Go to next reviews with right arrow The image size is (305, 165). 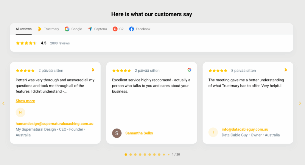coord(300,103)
